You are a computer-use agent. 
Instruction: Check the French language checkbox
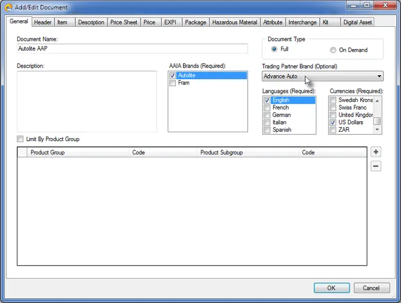coord(267,108)
